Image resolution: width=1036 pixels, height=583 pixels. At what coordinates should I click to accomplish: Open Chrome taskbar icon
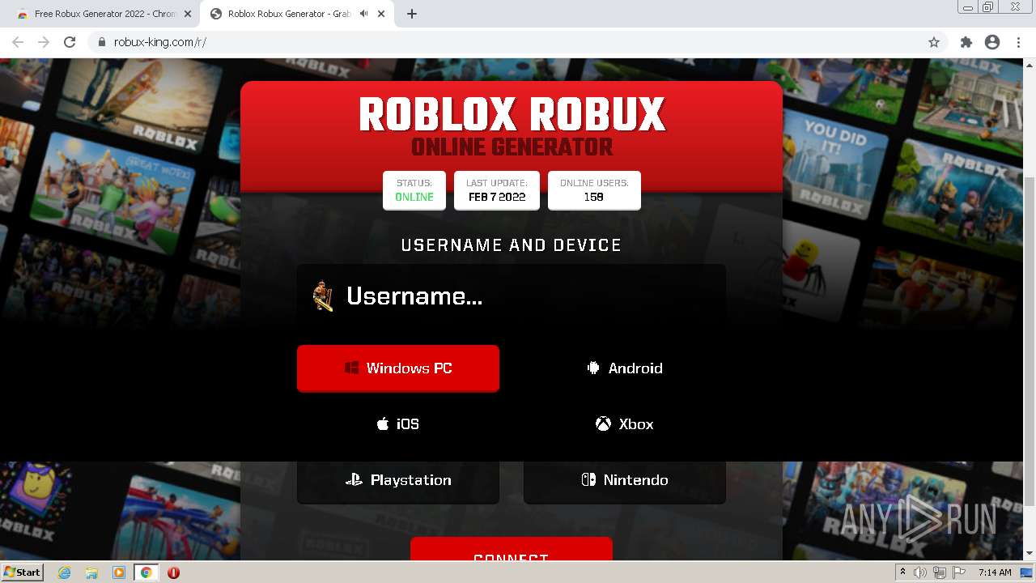tap(146, 572)
